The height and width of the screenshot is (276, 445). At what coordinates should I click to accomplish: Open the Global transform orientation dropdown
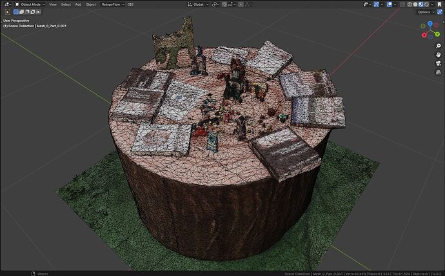(198, 5)
